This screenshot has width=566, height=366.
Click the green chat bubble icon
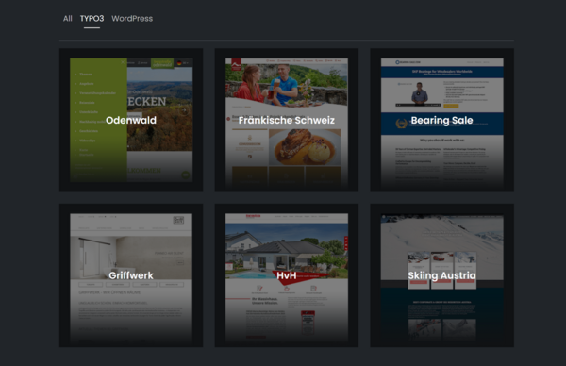186,175
